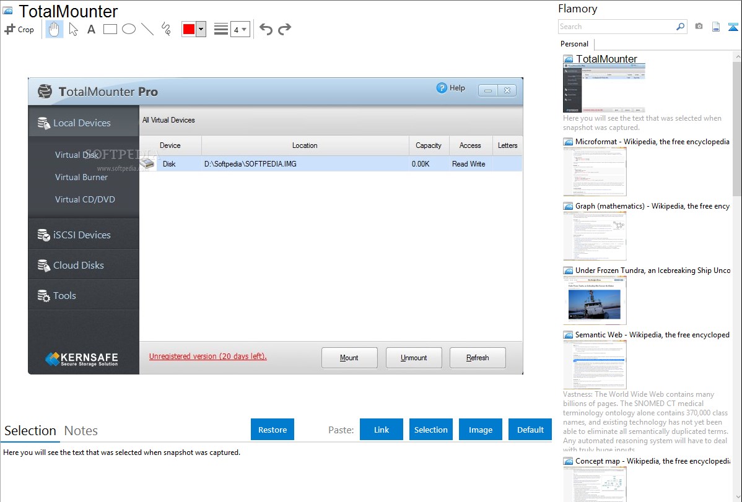Click the KernSafe logo
Viewport: 742px width, 502px height.
[x=81, y=359]
